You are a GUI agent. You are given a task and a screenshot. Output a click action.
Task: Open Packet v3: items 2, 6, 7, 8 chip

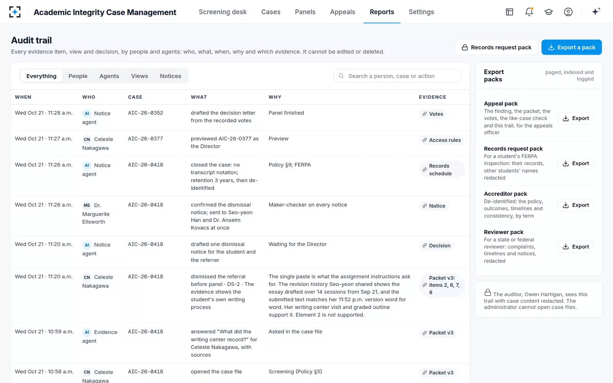point(441,285)
